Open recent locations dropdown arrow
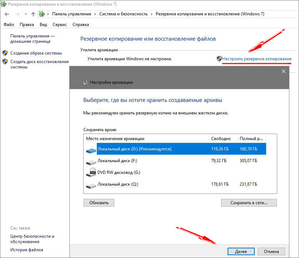299x258 pixels. click(x=26, y=14)
